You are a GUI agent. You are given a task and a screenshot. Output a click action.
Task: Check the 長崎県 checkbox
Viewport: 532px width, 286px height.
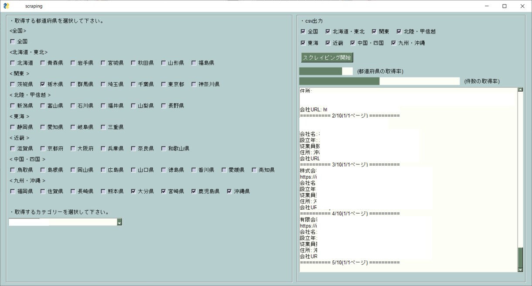(x=73, y=191)
